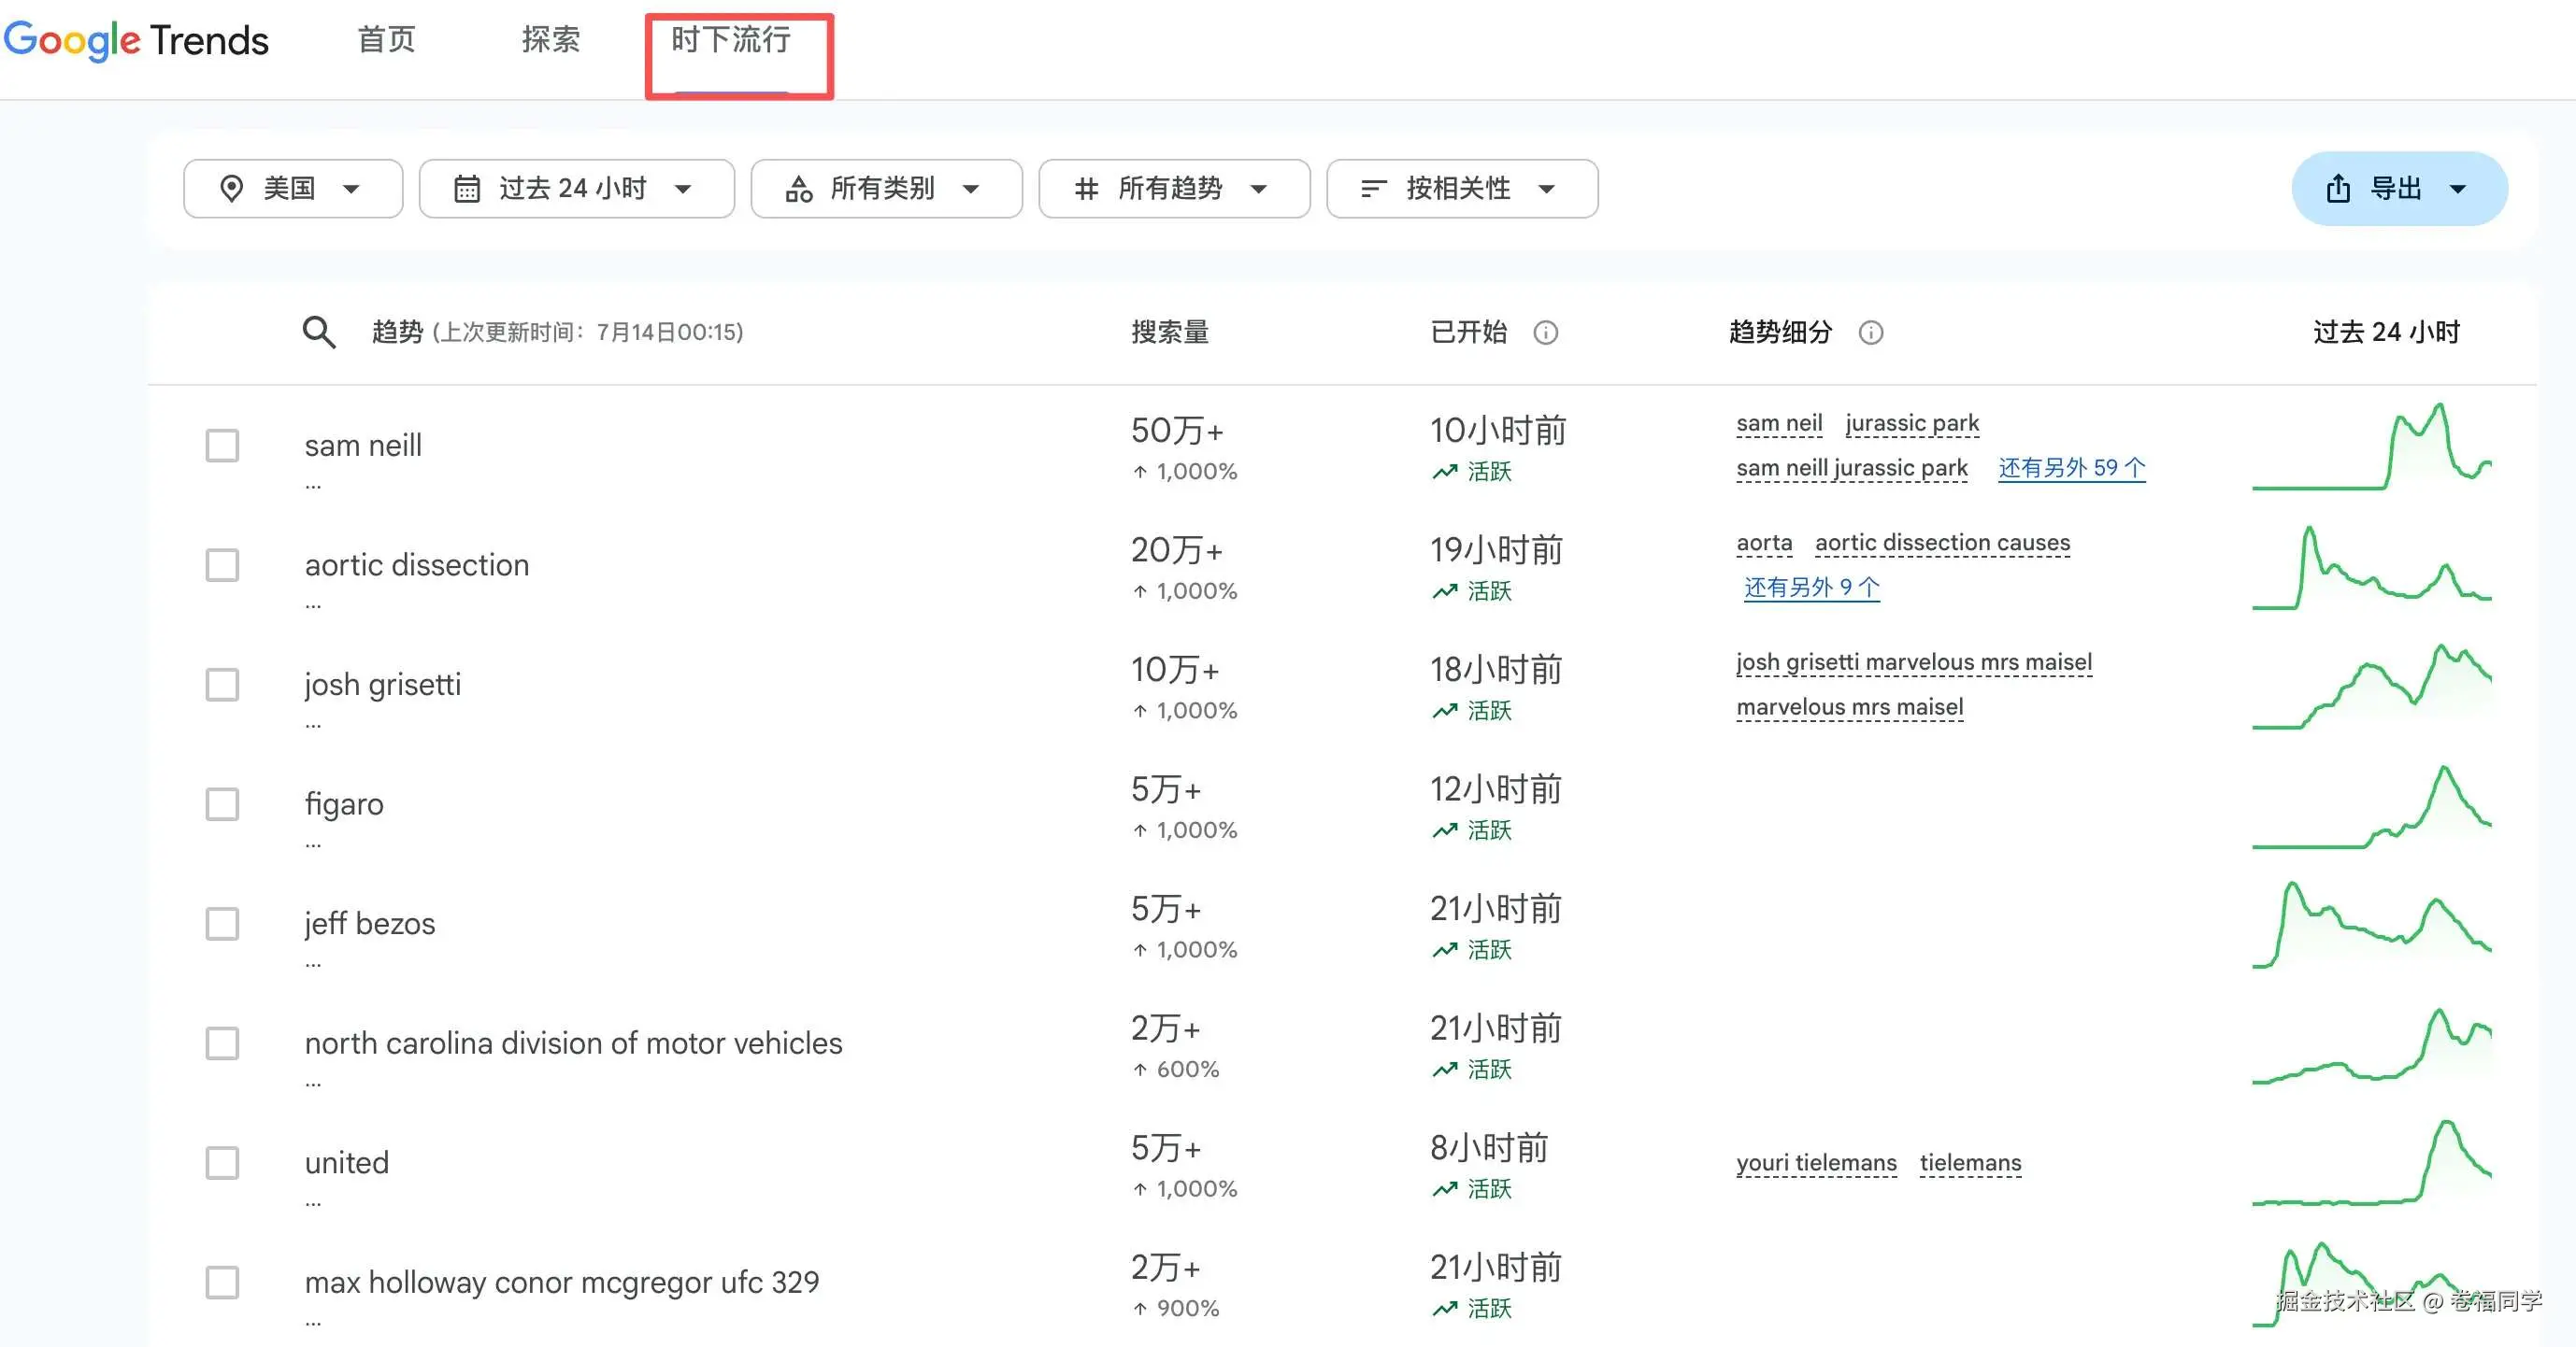This screenshot has width=2576, height=1347.
Task: Switch to the 时下流行 tab
Action: pyautogui.click(x=731, y=40)
